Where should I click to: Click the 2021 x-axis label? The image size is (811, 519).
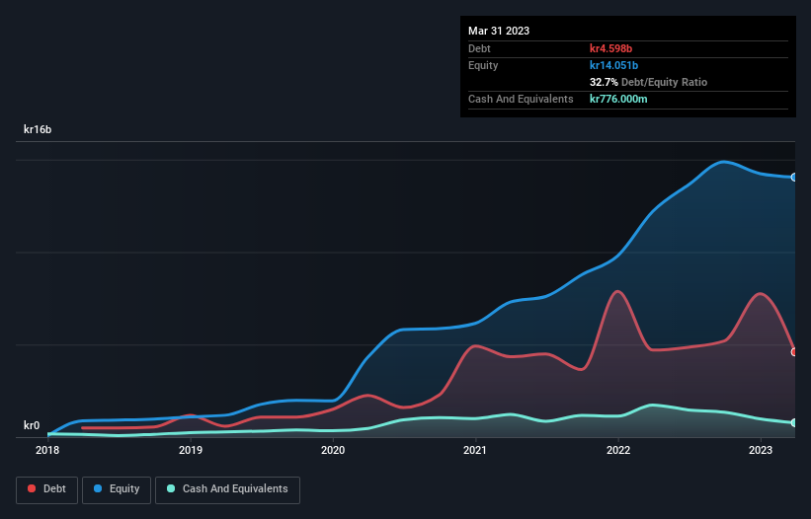[x=475, y=450]
